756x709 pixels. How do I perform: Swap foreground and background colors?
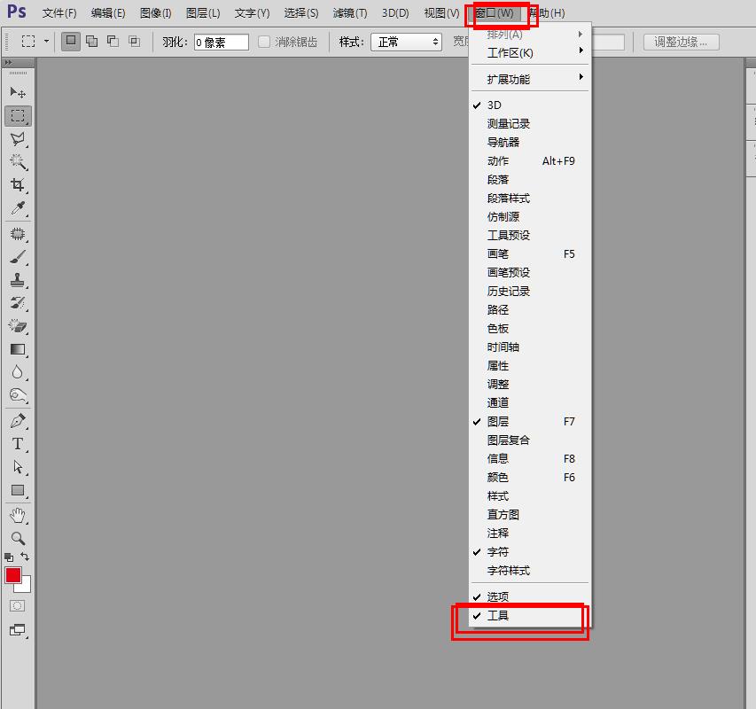[x=25, y=557]
